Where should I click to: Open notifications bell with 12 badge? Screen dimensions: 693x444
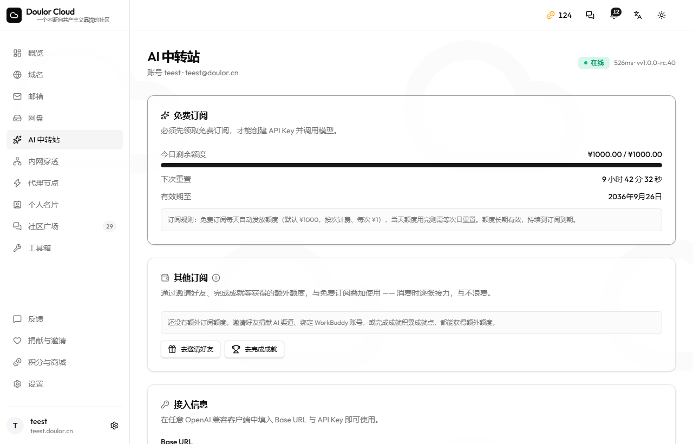coord(614,15)
